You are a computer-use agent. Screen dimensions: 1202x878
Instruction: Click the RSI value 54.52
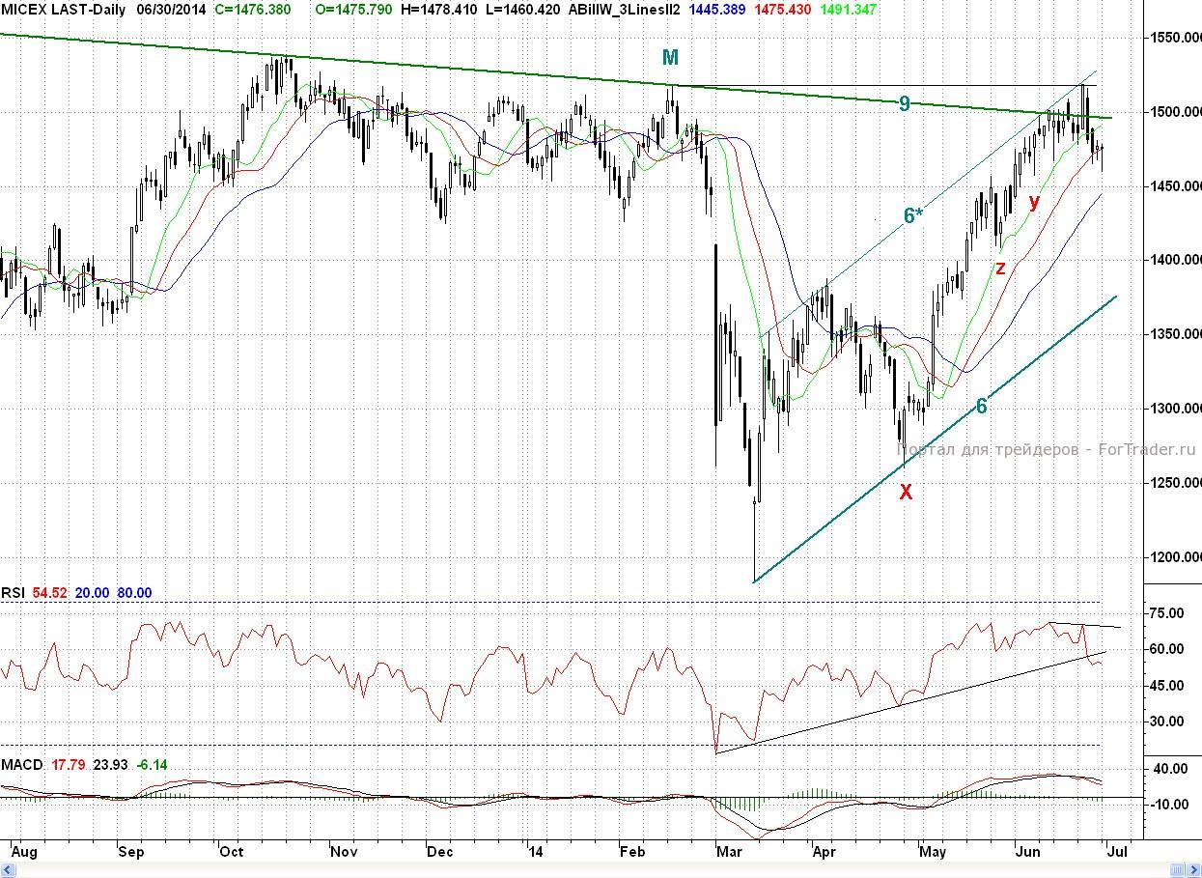tap(50, 593)
